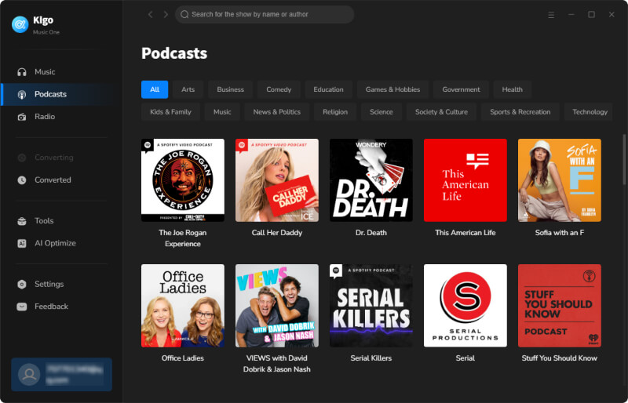Screen dimensions: 628x403
Task: Open the Serial Killers cover
Action: [x=371, y=306]
